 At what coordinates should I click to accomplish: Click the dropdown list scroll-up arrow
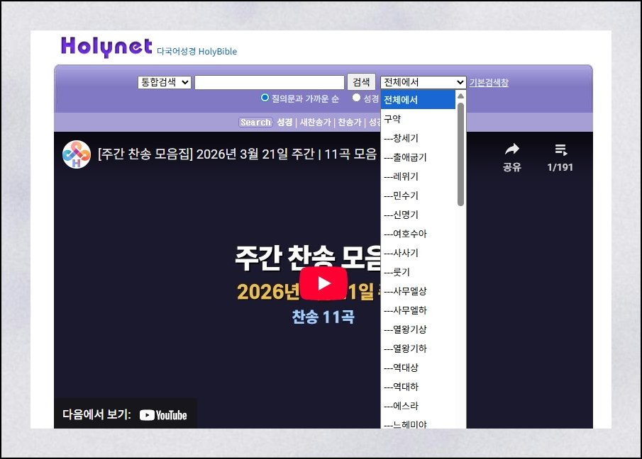[x=460, y=96]
